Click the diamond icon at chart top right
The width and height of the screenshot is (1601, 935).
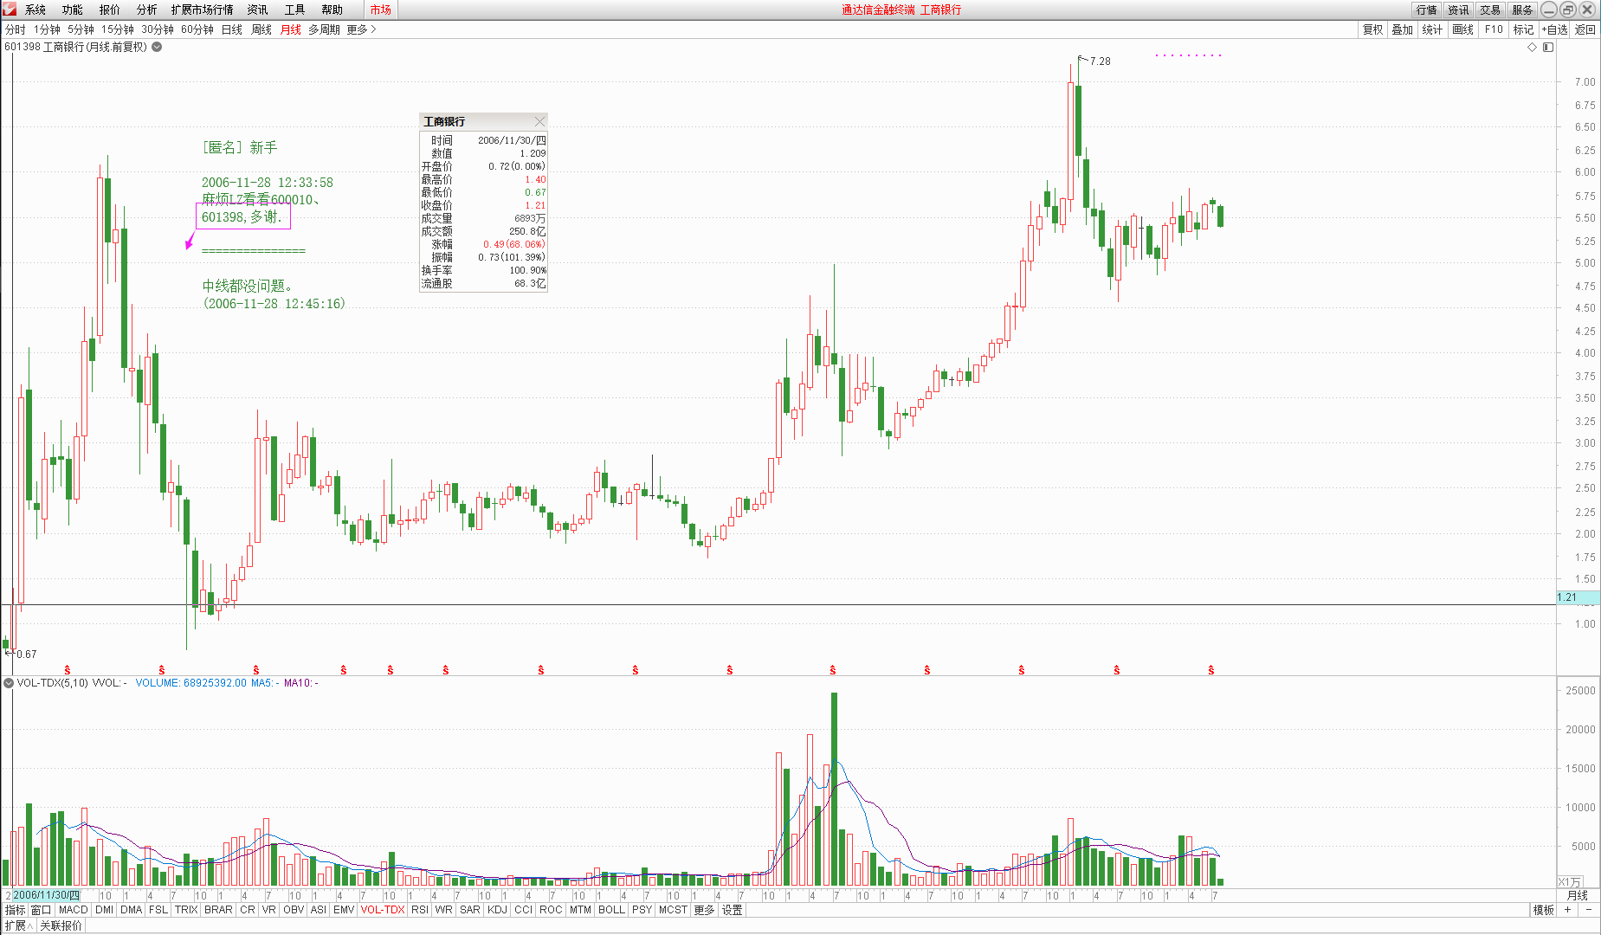(x=1532, y=48)
